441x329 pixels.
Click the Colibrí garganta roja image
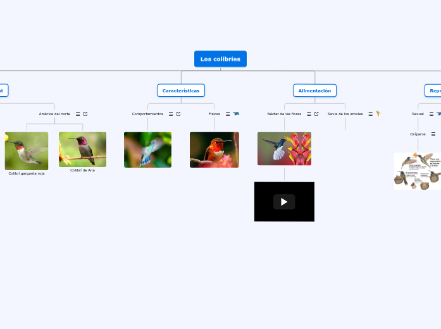coord(27,151)
